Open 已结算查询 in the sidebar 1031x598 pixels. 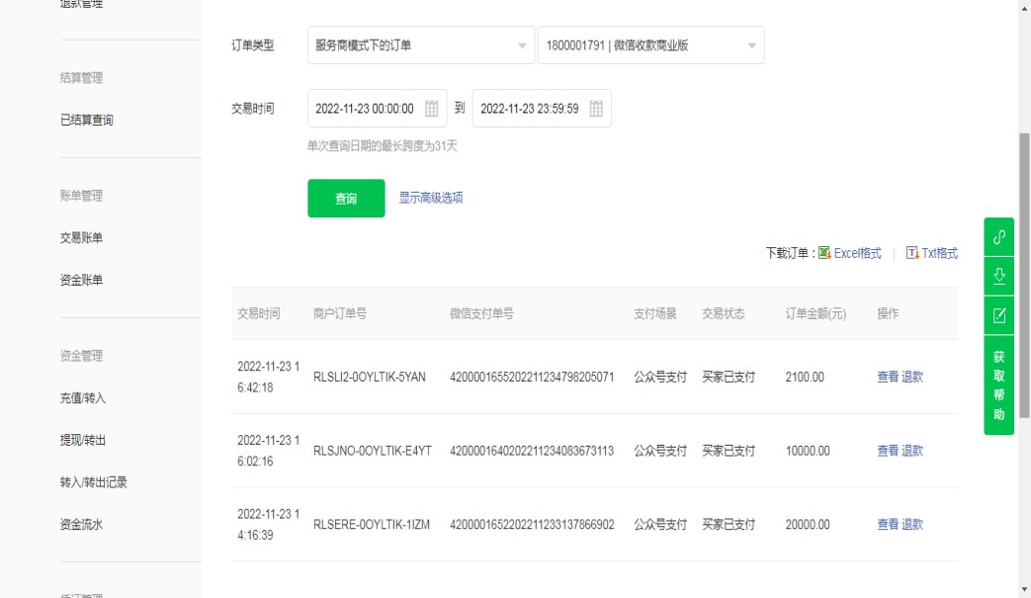87,121
